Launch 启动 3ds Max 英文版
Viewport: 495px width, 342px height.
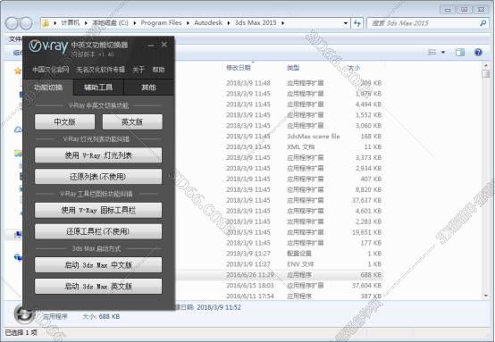[98, 286]
